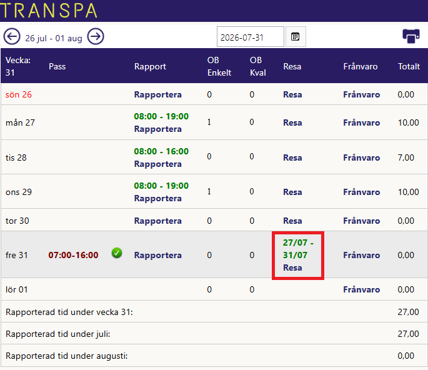Image resolution: width=428 pixels, height=370 pixels.
Task: Print the weekly time report
Action: [411, 36]
